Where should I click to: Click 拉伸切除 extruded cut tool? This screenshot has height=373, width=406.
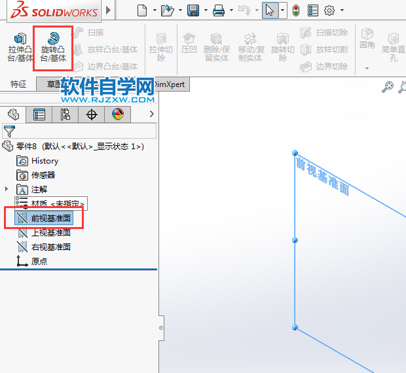point(161,47)
